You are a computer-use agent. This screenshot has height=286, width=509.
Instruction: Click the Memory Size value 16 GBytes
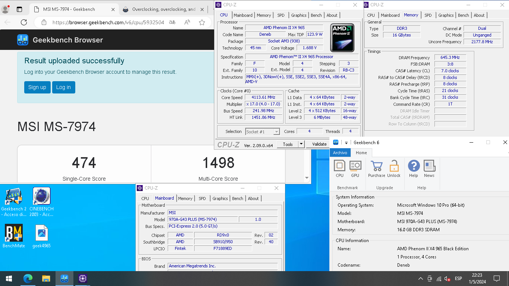402,35
